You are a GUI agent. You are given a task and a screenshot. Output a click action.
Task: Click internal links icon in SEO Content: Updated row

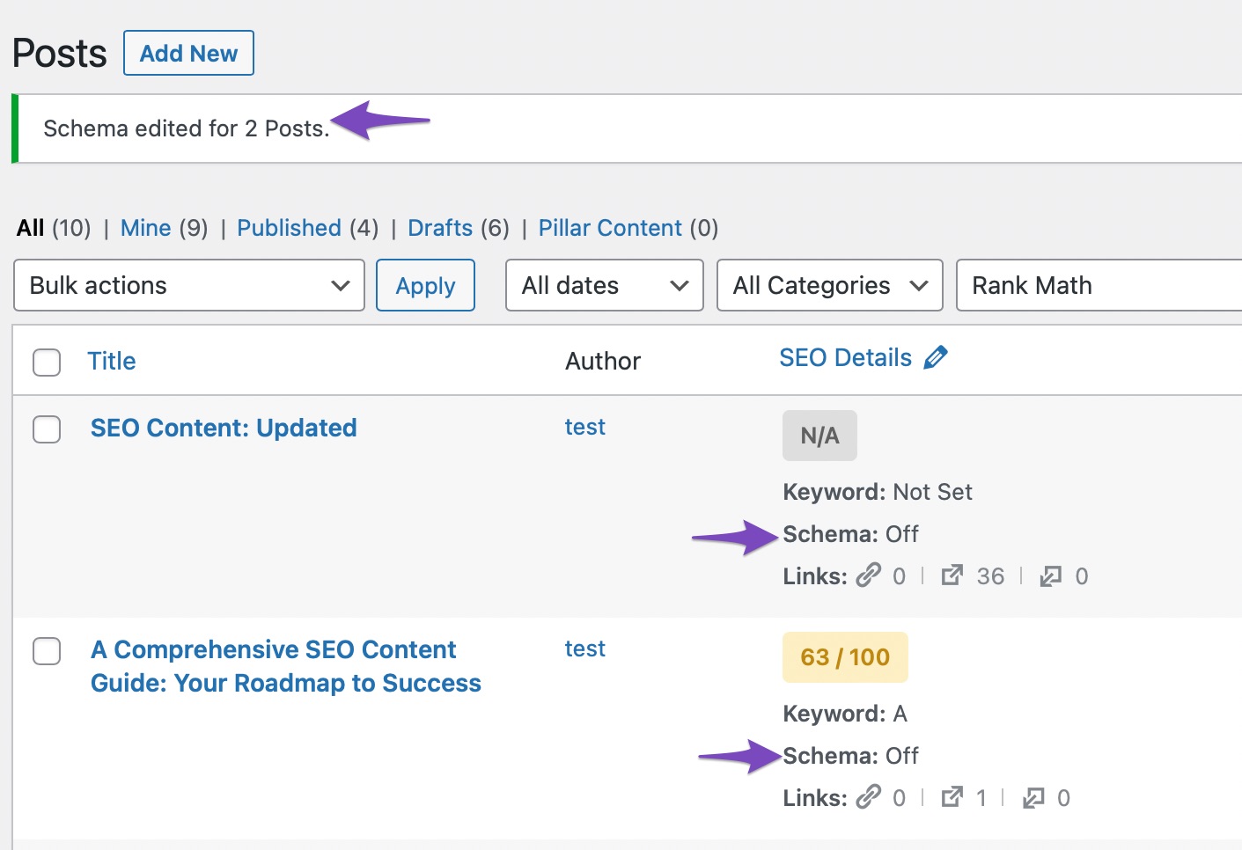pyautogui.click(x=869, y=575)
